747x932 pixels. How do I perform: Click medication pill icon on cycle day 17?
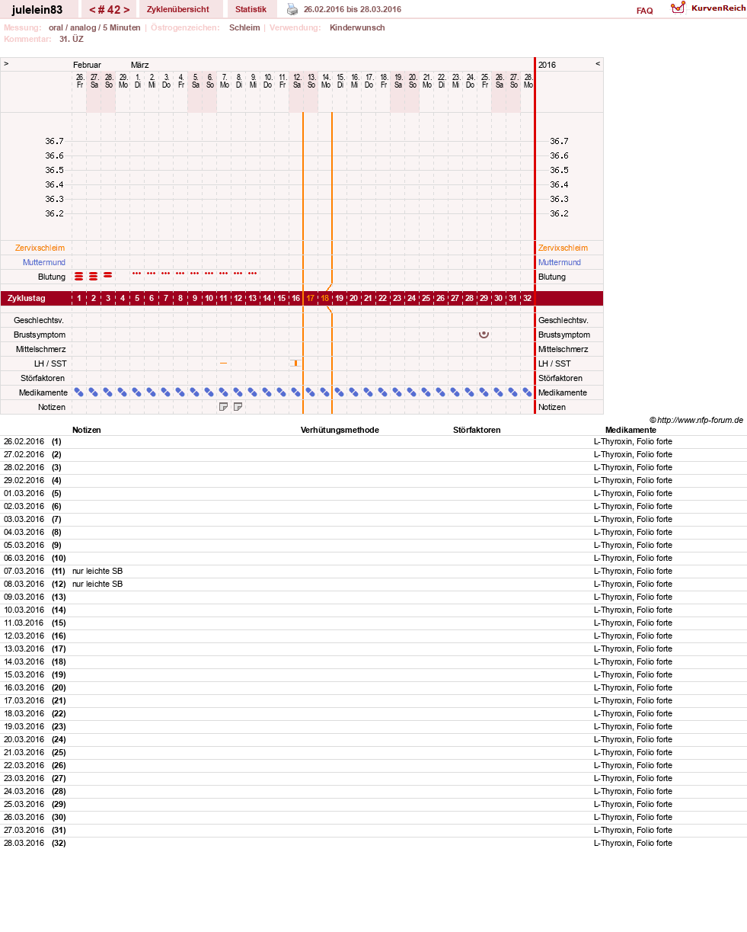pos(310,392)
